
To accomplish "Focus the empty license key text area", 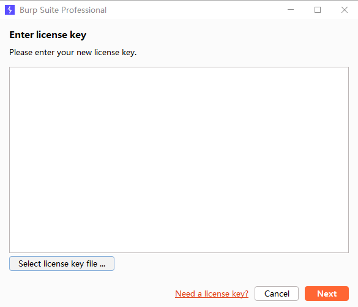I will click(x=179, y=160).
